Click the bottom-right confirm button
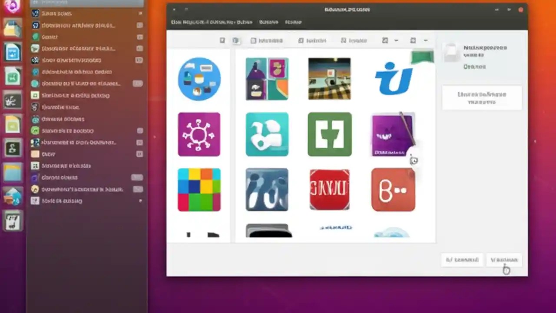 [503, 260]
